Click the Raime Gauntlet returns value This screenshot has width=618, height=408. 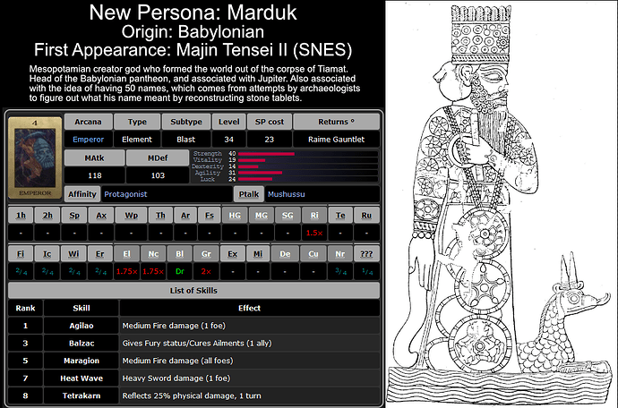336,139
